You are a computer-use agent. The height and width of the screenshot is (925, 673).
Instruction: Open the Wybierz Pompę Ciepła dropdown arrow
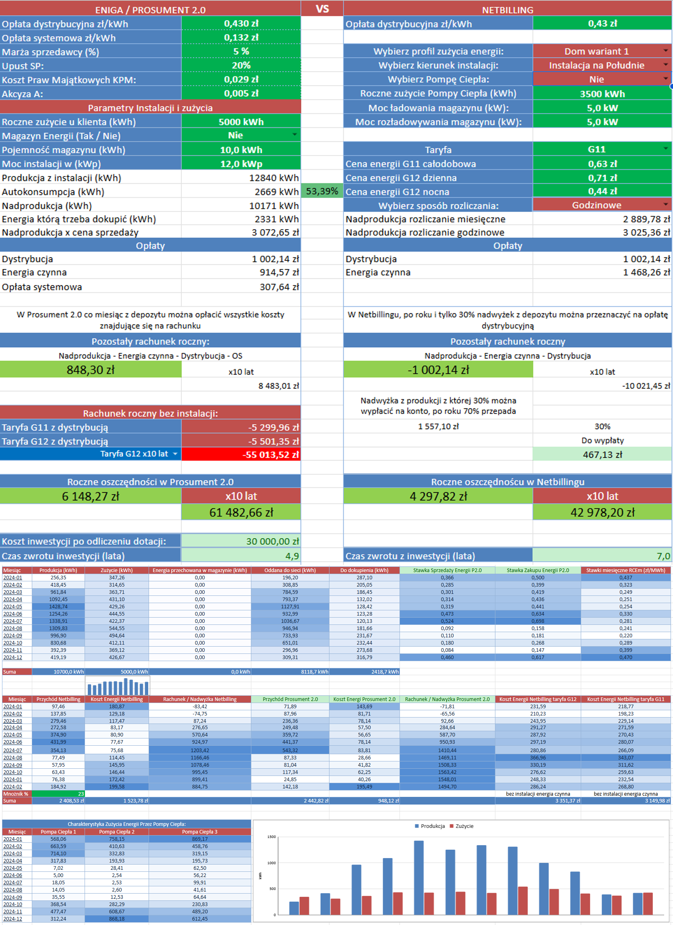665,79
